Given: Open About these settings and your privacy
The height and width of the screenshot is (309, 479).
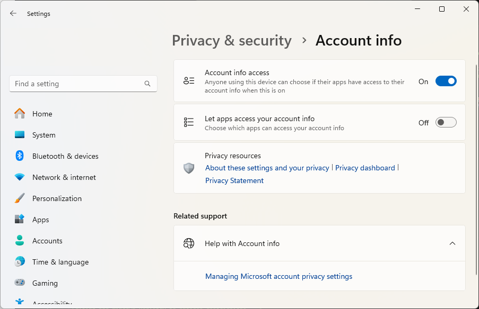Looking at the screenshot, I should click(x=267, y=168).
